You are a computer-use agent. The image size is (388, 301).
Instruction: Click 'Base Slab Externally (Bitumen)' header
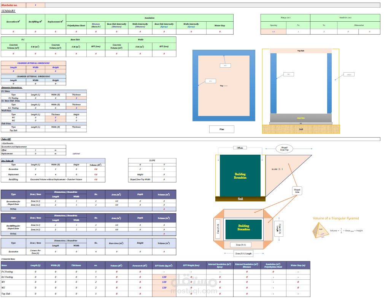tap(116, 25)
